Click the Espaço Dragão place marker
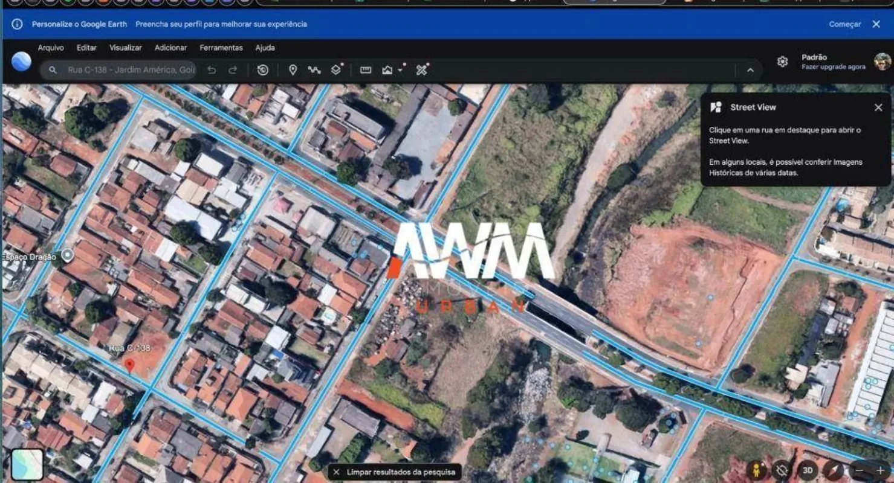 tap(68, 255)
